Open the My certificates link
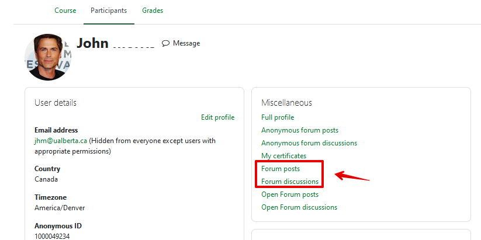 pos(283,156)
